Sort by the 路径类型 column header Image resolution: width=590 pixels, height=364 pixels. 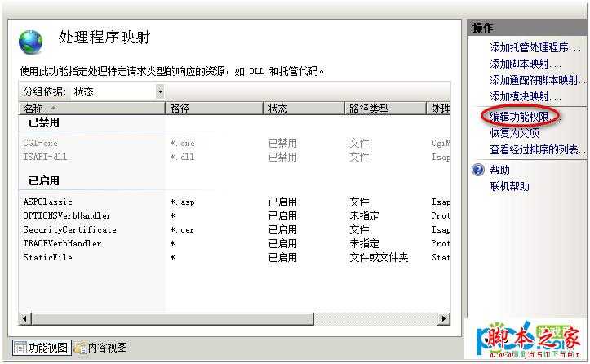pyautogui.click(x=385, y=109)
